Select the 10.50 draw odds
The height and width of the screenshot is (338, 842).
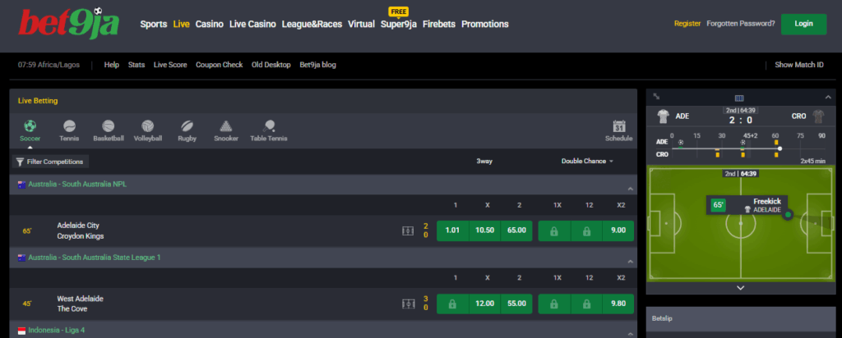point(484,231)
